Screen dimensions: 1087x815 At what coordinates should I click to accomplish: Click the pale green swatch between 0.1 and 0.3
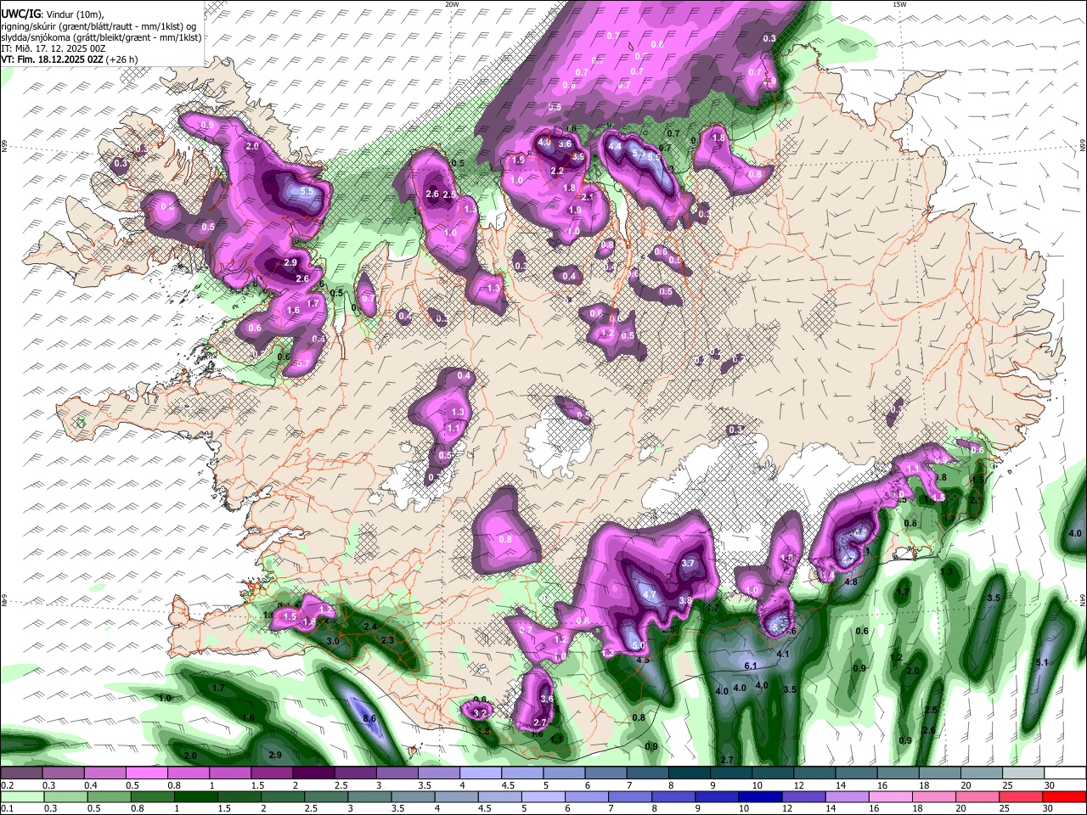[21, 796]
